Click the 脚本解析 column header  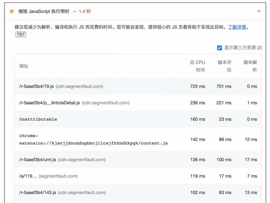[250, 66]
